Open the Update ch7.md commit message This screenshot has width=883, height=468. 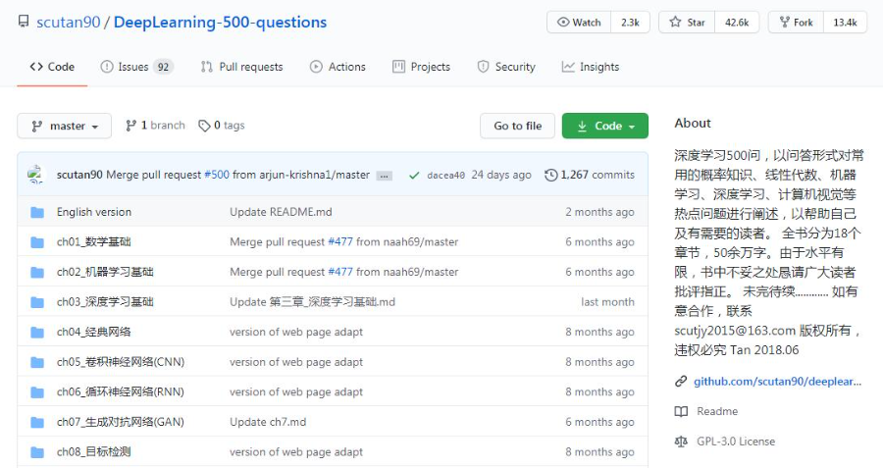click(x=268, y=422)
